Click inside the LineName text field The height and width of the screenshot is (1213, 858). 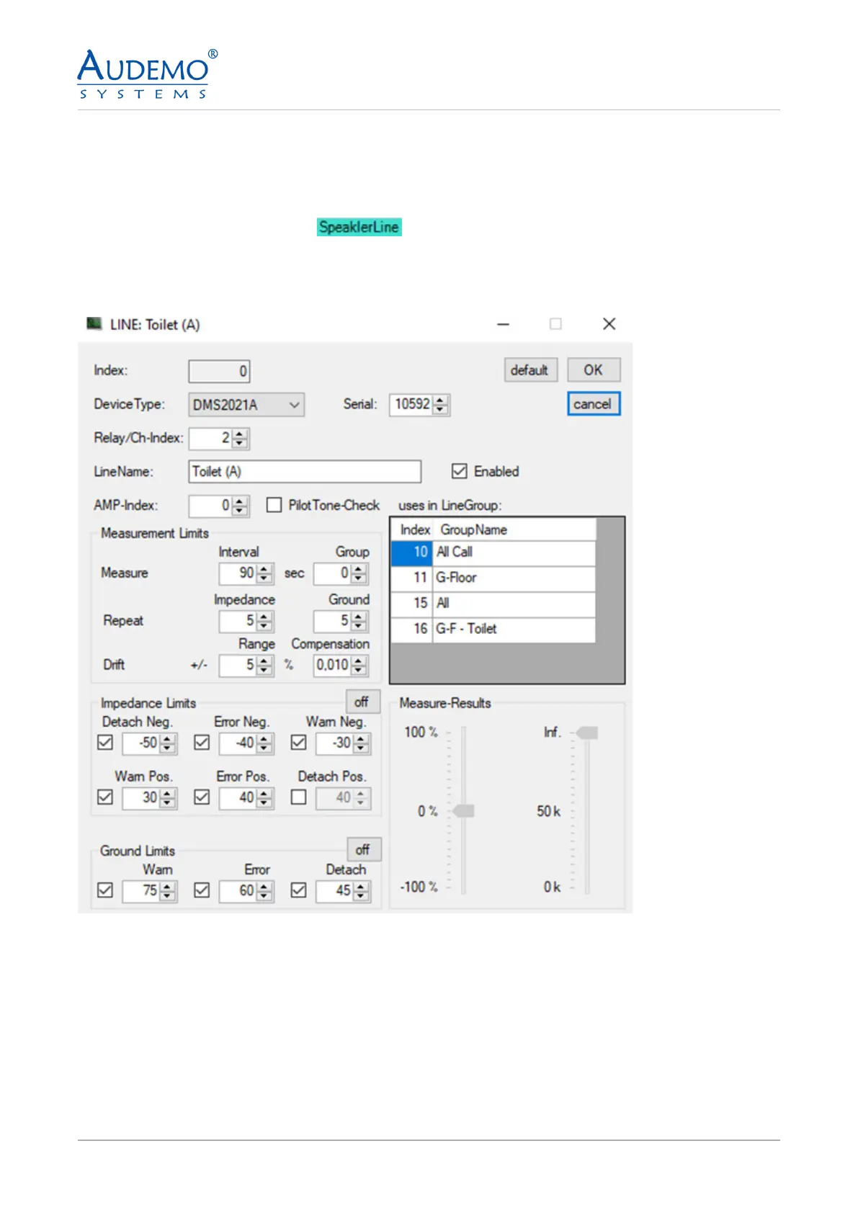pyautogui.click(x=304, y=472)
